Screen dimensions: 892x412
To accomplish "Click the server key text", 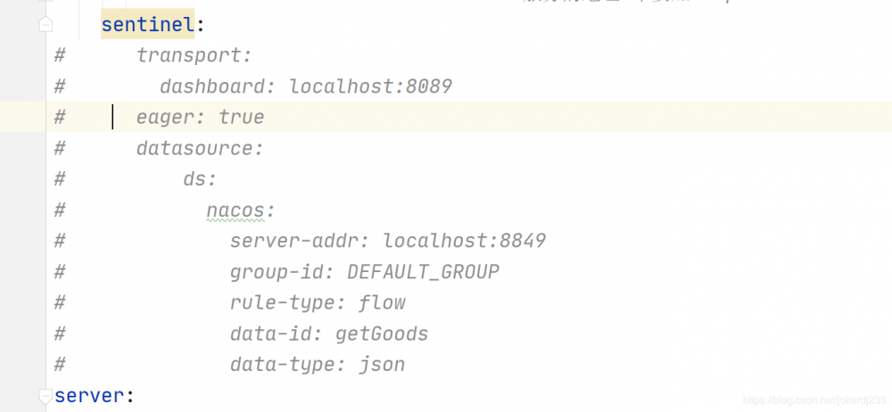I will click(88, 395).
